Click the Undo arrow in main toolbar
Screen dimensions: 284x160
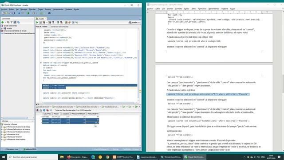point(19,13)
